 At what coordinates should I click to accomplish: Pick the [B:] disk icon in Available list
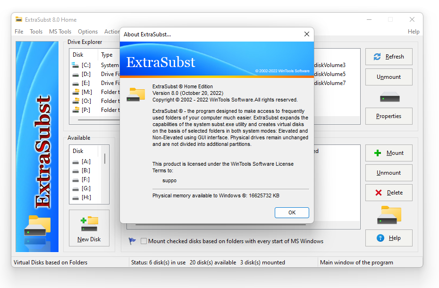(76, 170)
